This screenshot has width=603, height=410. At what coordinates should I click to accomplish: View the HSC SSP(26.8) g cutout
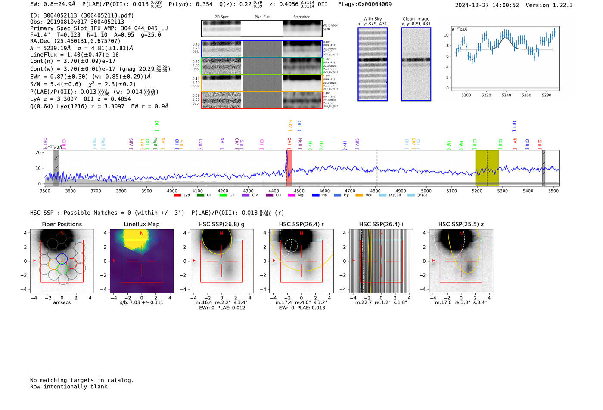(221, 261)
